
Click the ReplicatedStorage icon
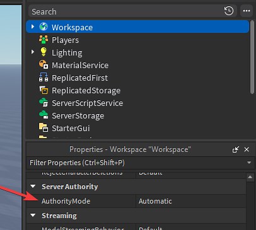tap(44, 90)
